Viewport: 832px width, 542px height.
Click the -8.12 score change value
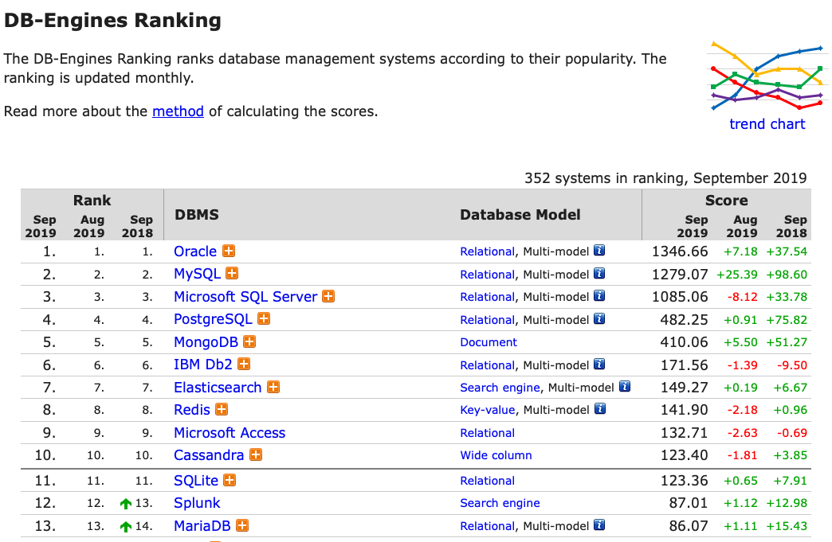click(742, 297)
